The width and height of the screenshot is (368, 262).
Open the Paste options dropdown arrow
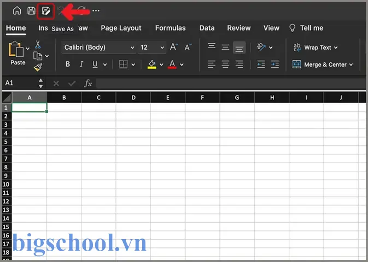click(28, 49)
